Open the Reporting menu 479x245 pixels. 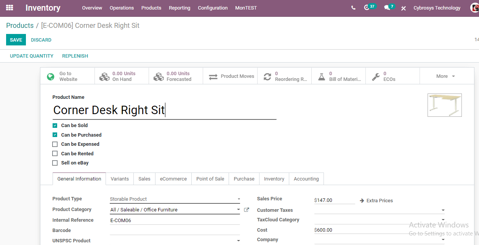tap(179, 8)
